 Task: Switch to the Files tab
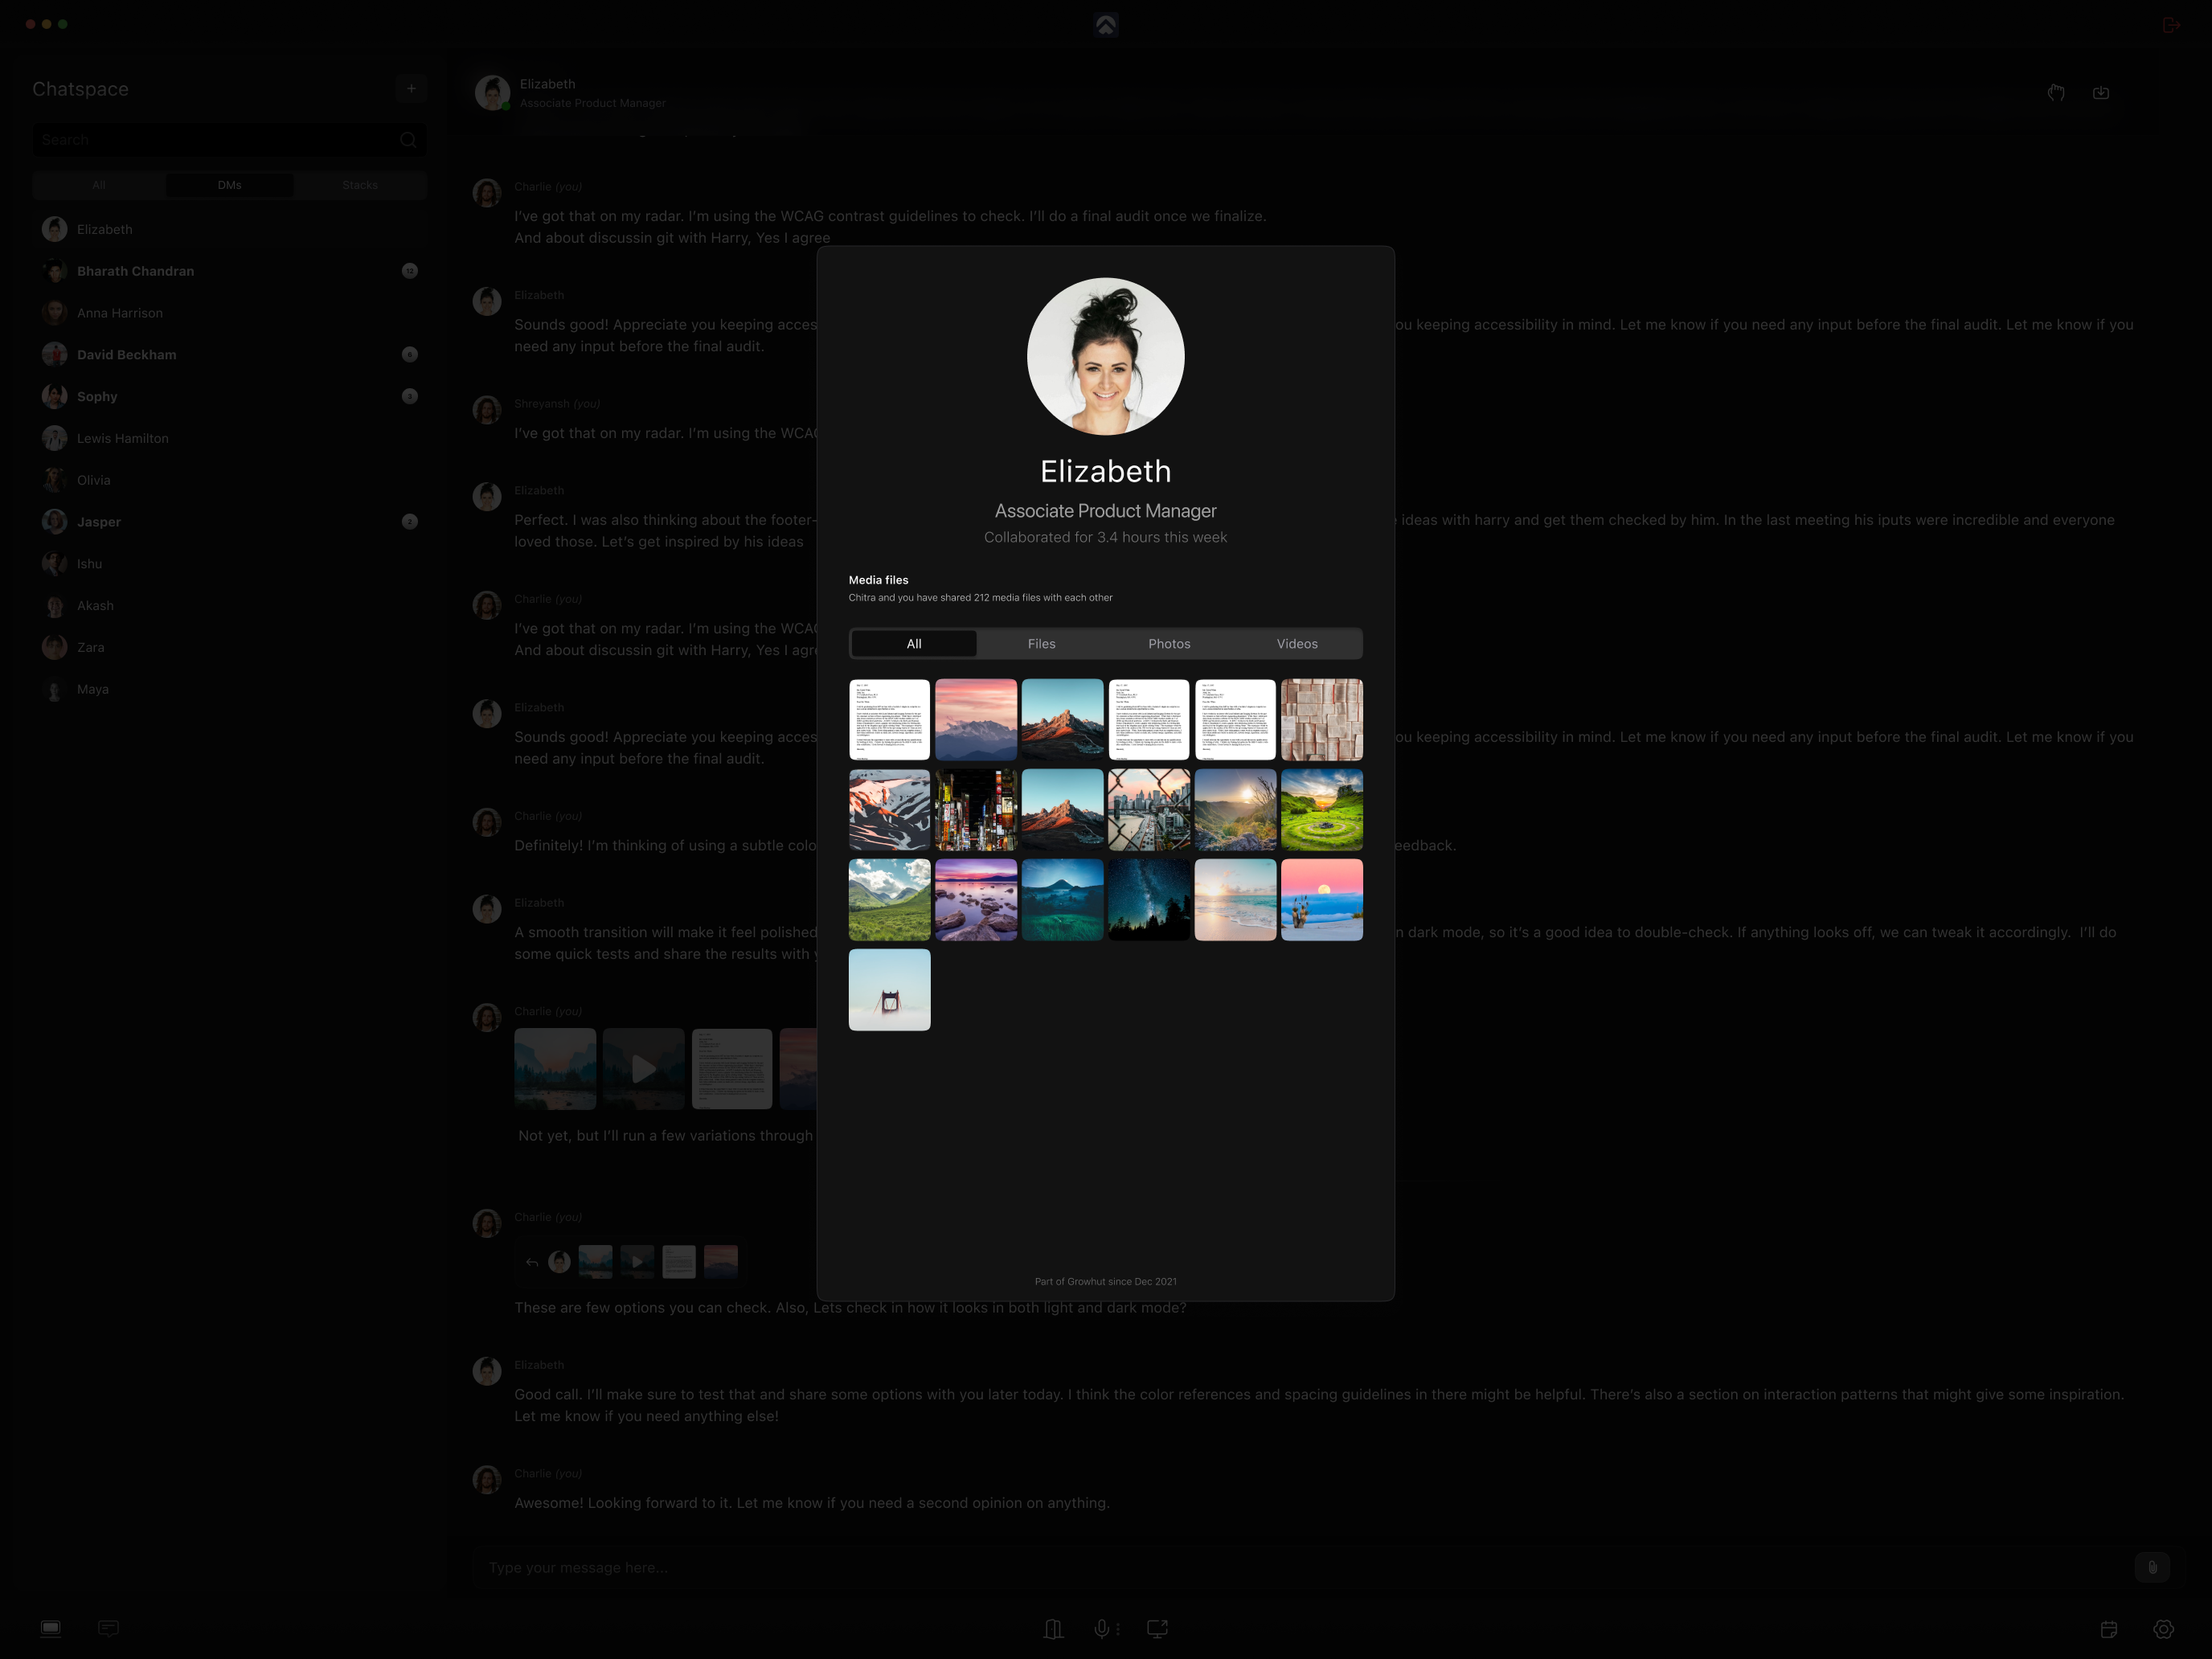coord(1042,644)
